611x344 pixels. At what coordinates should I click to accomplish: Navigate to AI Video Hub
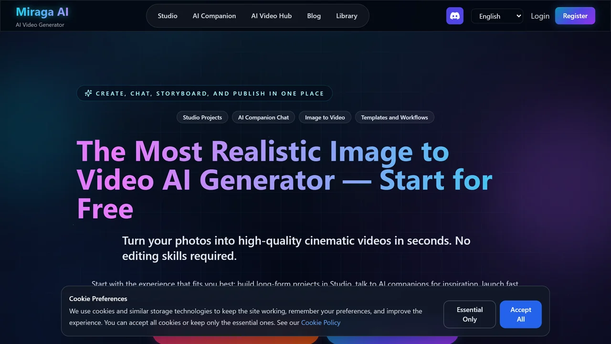click(272, 16)
